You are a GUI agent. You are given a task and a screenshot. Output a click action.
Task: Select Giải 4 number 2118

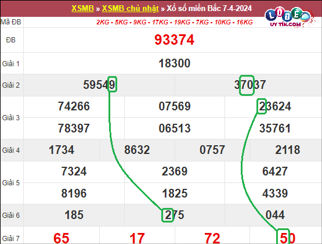click(288, 150)
